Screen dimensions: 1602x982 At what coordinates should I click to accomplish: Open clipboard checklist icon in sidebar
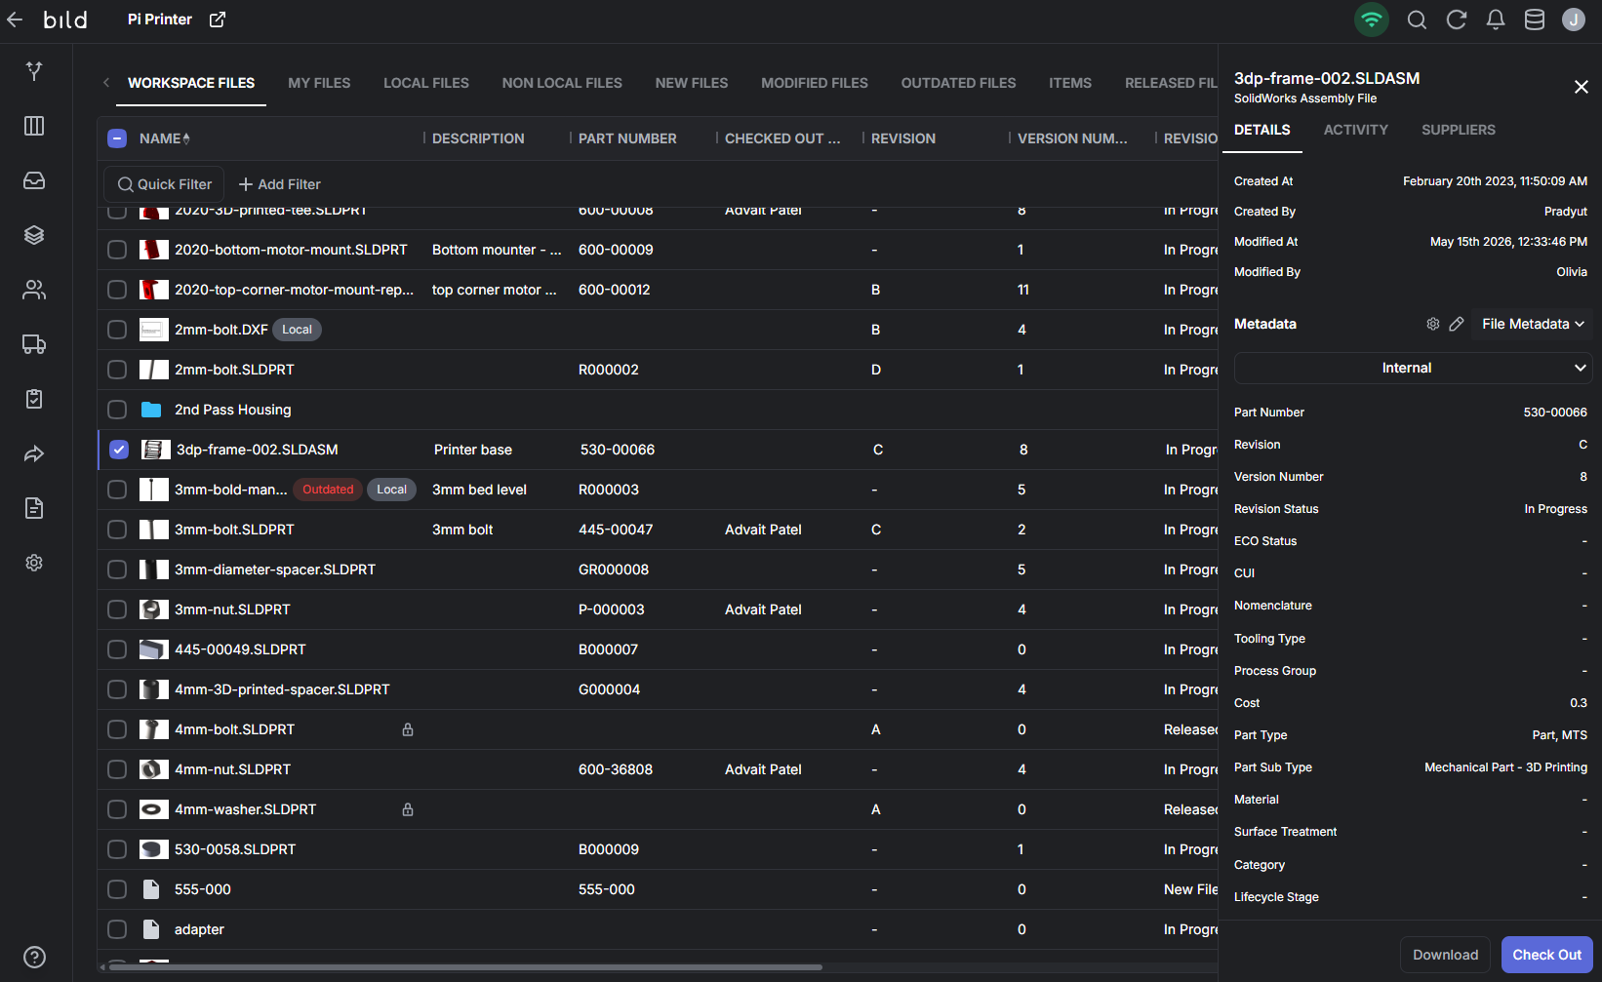[x=34, y=399]
